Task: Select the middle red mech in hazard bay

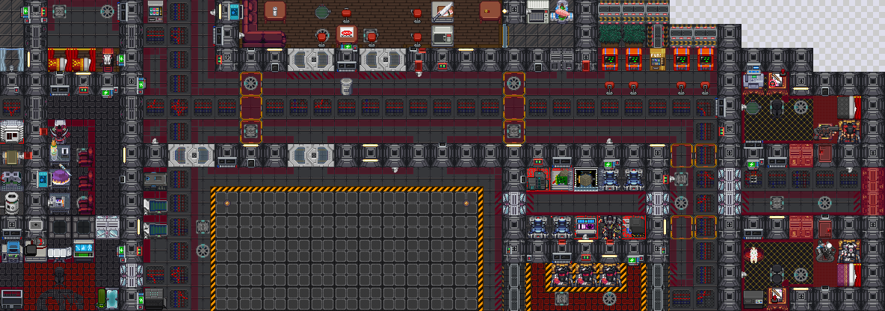Action: click(x=585, y=275)
